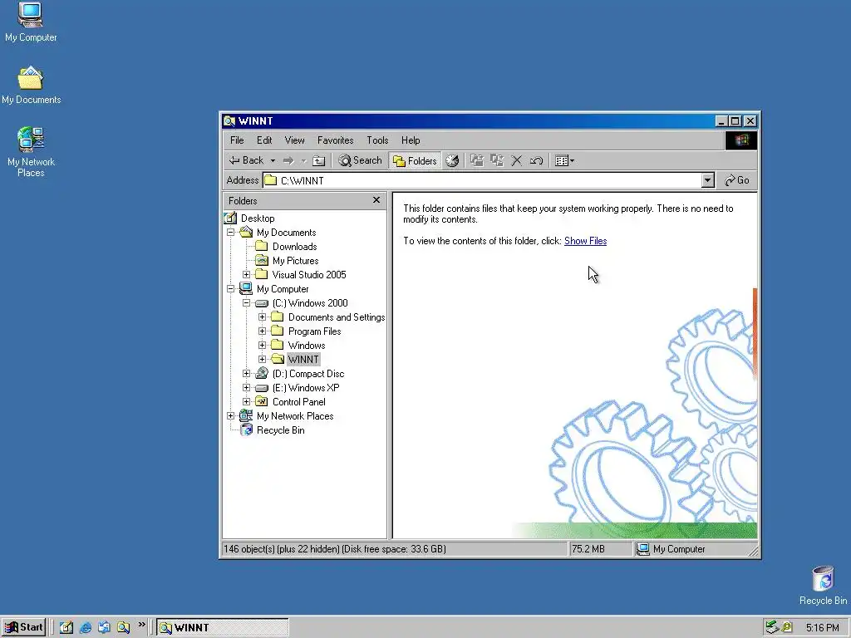Open the Edit menu
This screenshot has height=638, width=851.
pyautogui.click(x=264, y=140)
